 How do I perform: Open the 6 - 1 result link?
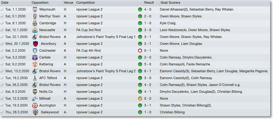click(x=148, y=71)
